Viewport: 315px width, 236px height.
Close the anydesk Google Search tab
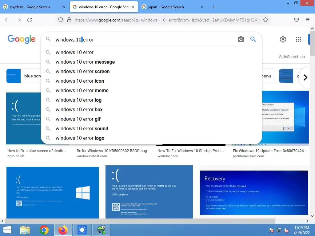pos(64,7)
